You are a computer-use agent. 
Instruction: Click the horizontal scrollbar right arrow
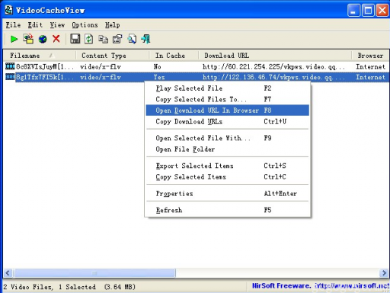384,273
